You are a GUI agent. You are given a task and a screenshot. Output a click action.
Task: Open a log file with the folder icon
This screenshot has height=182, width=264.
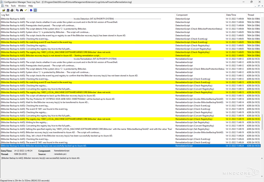4,10
